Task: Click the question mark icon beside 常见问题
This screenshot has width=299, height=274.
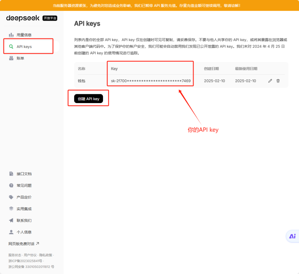Action: click(11, 185)
